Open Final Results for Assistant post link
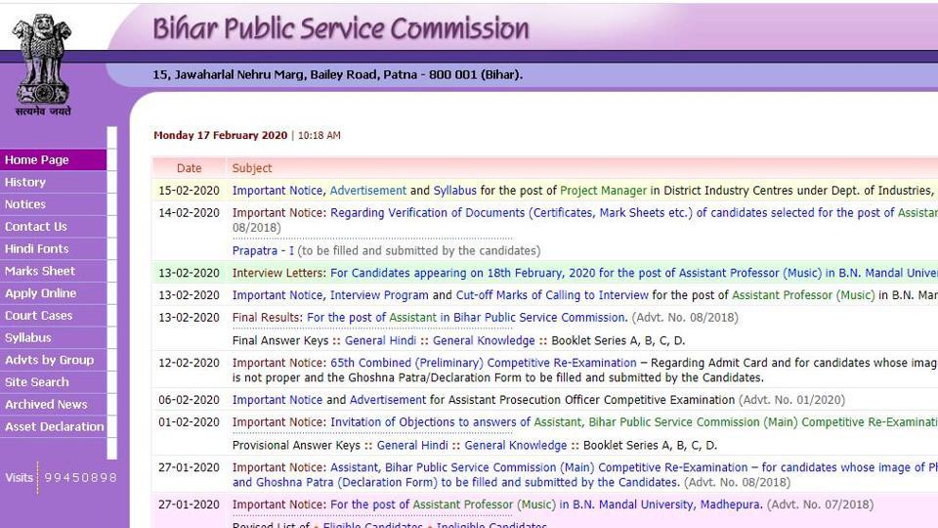This screenshot has height=528, width=938. tap(467, 317)
